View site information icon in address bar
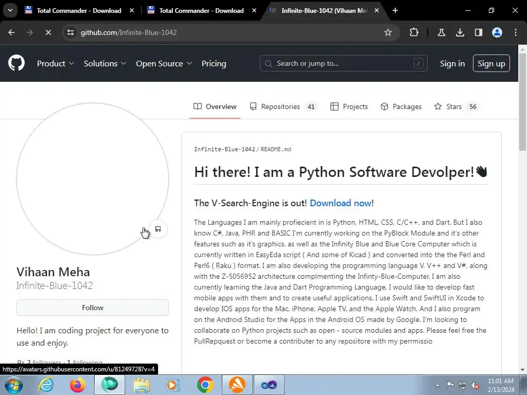Image resolution: width=527 pixels, height=395 pixels. point(70,32)
